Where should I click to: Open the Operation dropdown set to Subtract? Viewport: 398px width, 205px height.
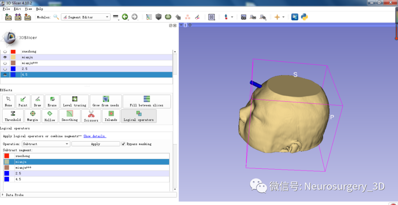click(x=46, y=144)
